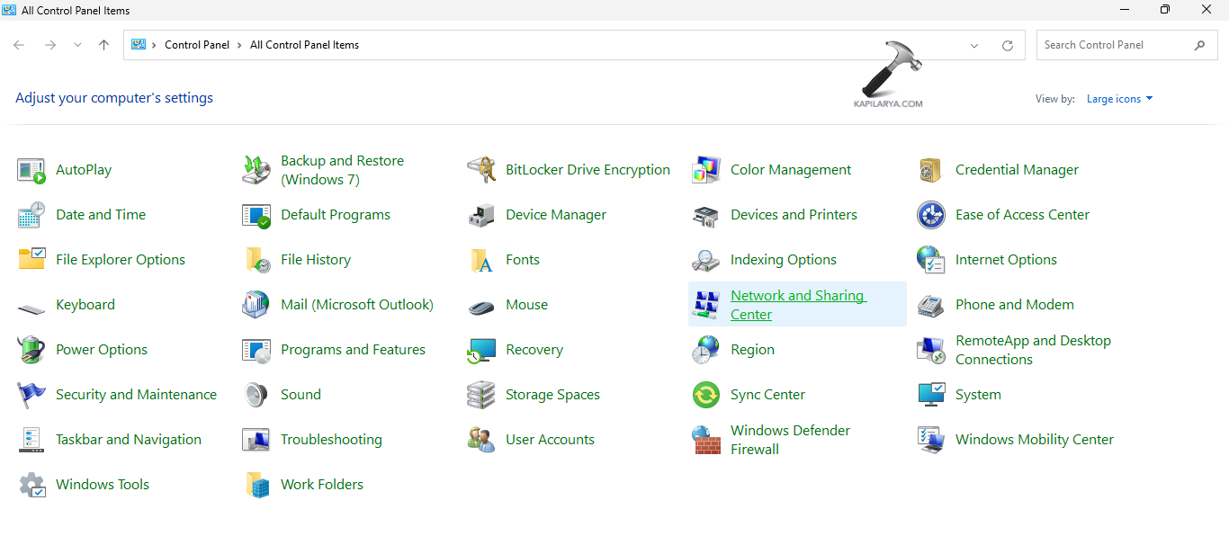Select Control Panel in the breadcrumb path
The image size is (1229, 545).
(x=197, y=45)
